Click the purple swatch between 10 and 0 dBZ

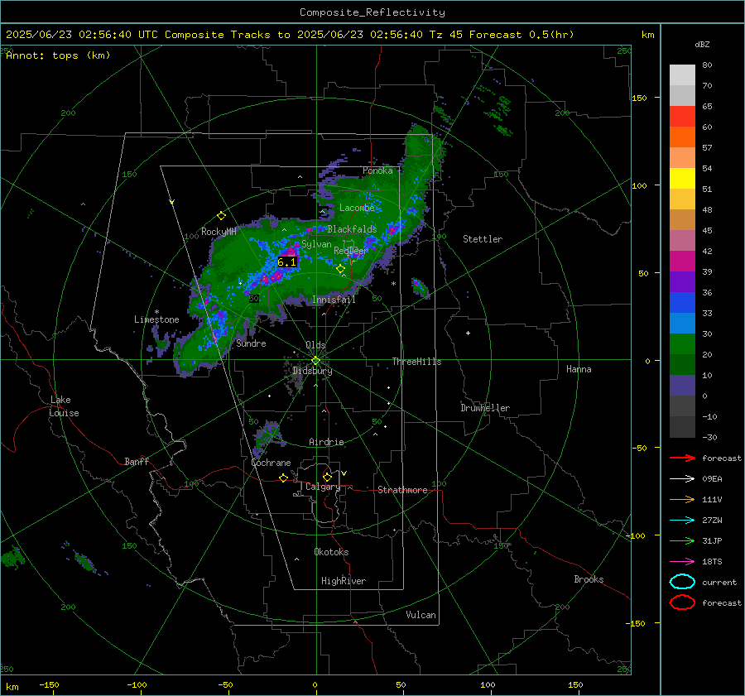[682, 386]
